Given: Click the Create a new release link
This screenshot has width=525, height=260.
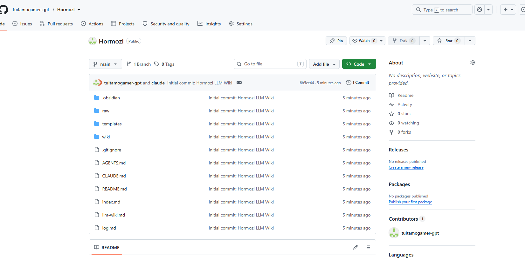Looking at the screenshot, I should click(406, 167).
